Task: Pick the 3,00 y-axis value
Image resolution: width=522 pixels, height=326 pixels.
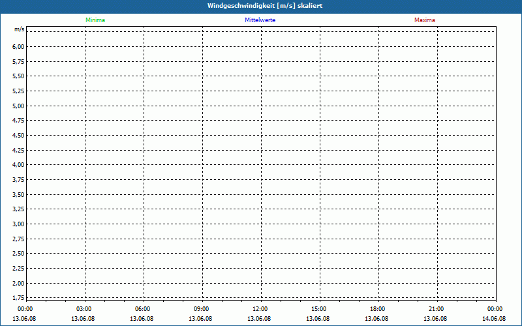Action: pos(18,224)
